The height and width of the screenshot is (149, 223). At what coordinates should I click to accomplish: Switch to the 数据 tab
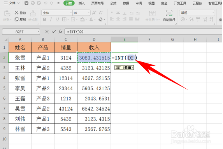coord(126,3)
